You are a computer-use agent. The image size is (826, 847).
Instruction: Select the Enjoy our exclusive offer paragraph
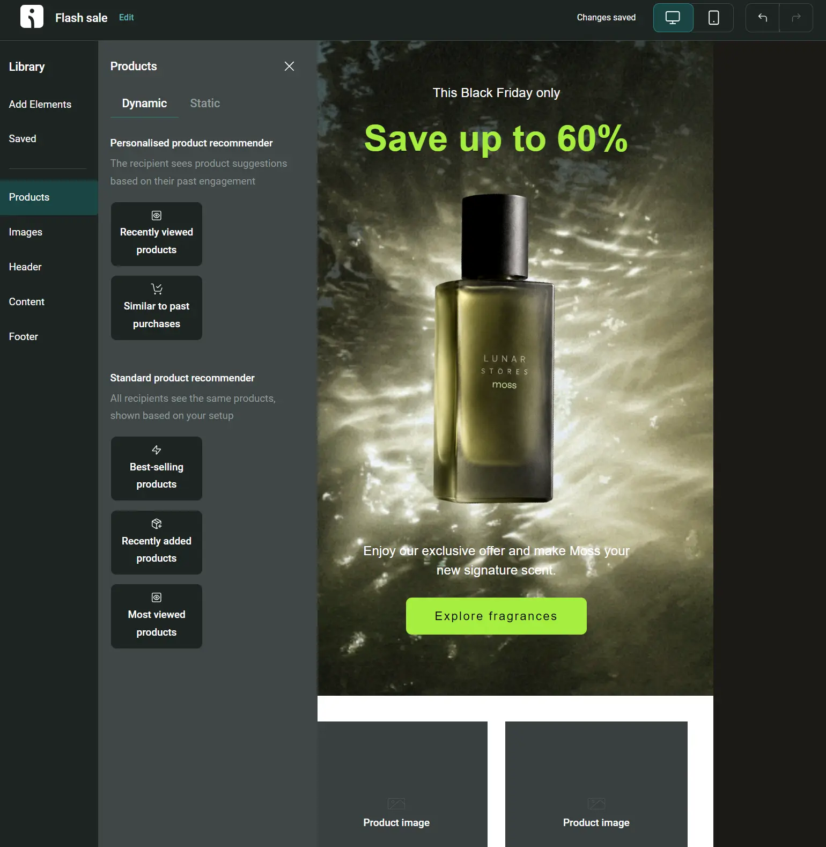pyautogui.click(x=496, y=561)
